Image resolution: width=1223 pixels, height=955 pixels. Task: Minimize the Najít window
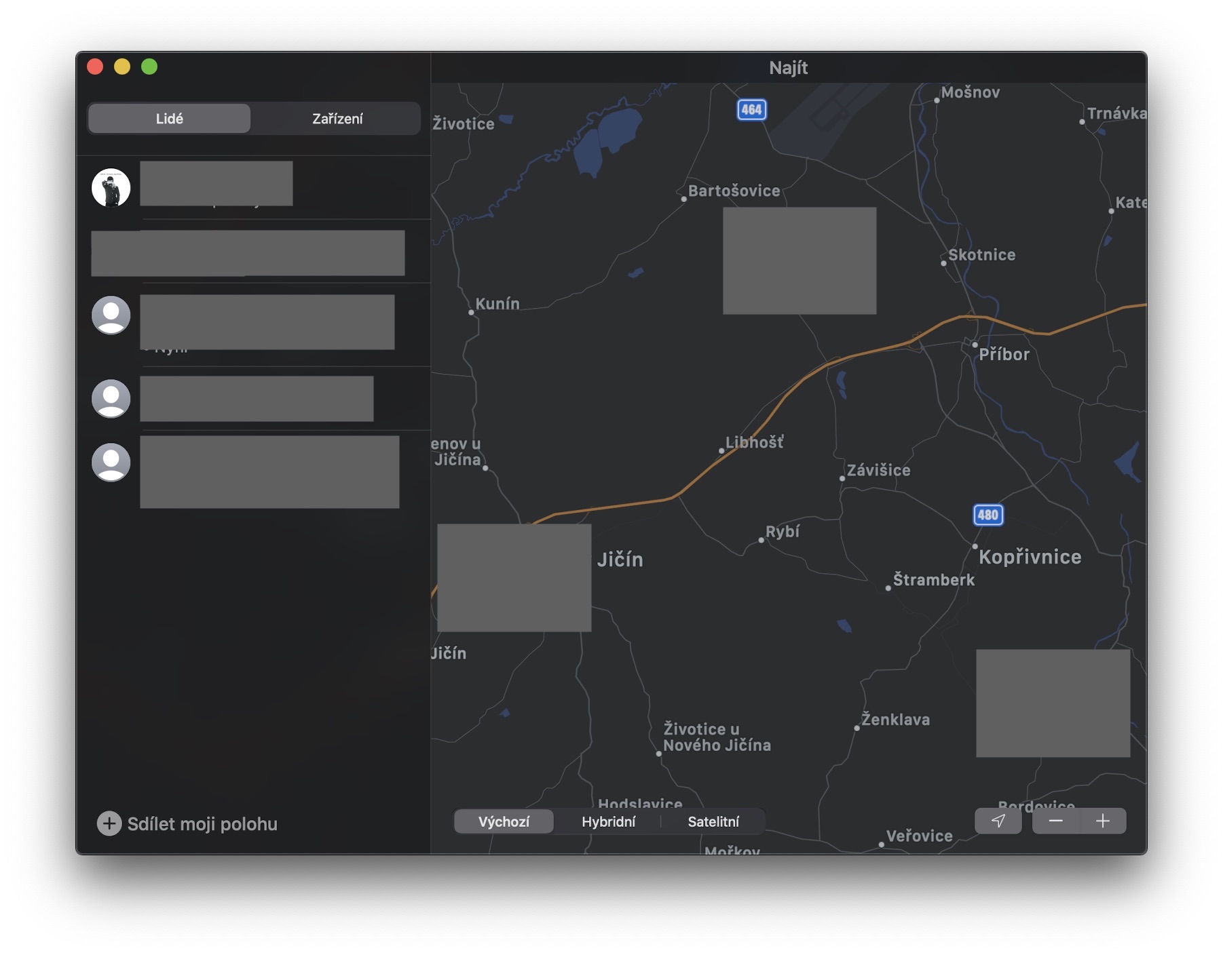pos(122,66)
